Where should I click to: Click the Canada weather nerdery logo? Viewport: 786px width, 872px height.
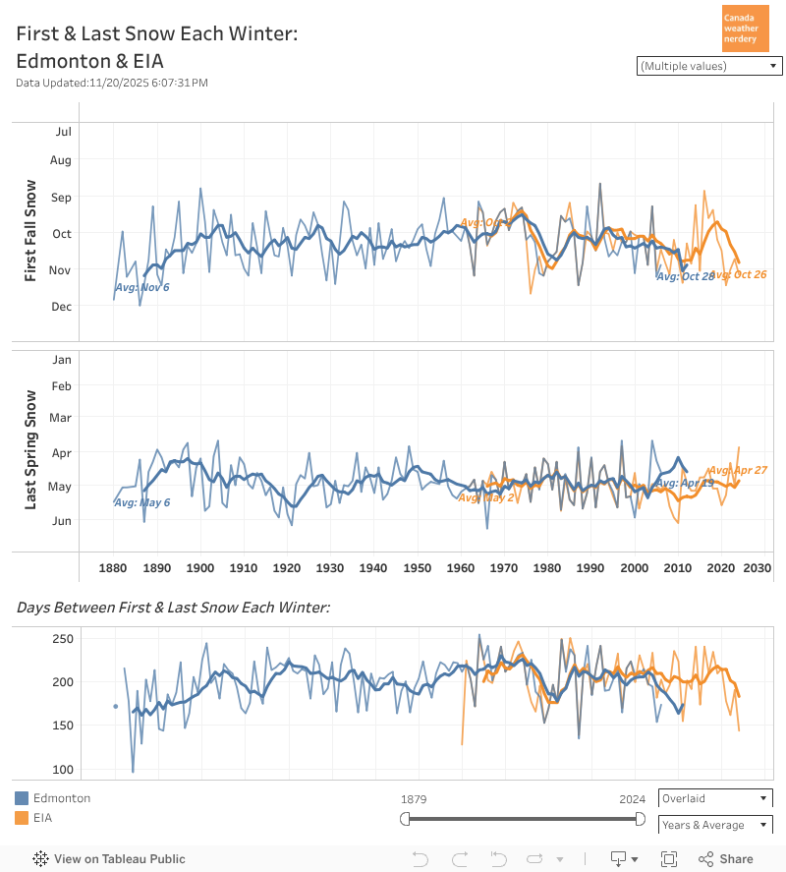pos(745,29)
